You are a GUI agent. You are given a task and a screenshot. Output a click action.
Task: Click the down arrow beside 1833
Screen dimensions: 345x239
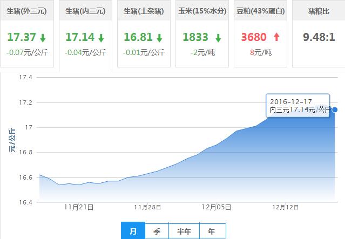(218, 38)
